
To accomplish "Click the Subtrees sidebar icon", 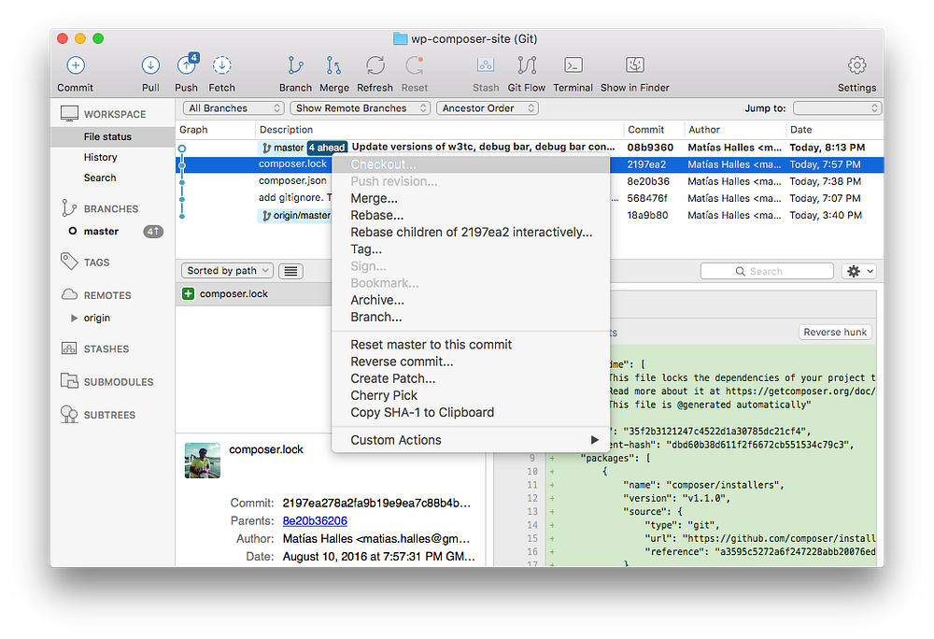I will pos(69,415).
